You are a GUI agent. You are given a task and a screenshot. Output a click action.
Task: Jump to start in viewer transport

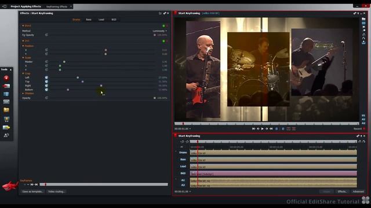(x=254, y=129)
